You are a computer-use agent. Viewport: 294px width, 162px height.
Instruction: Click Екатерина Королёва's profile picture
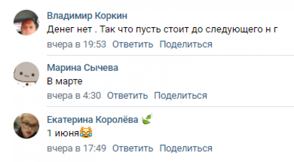point(26,126)
